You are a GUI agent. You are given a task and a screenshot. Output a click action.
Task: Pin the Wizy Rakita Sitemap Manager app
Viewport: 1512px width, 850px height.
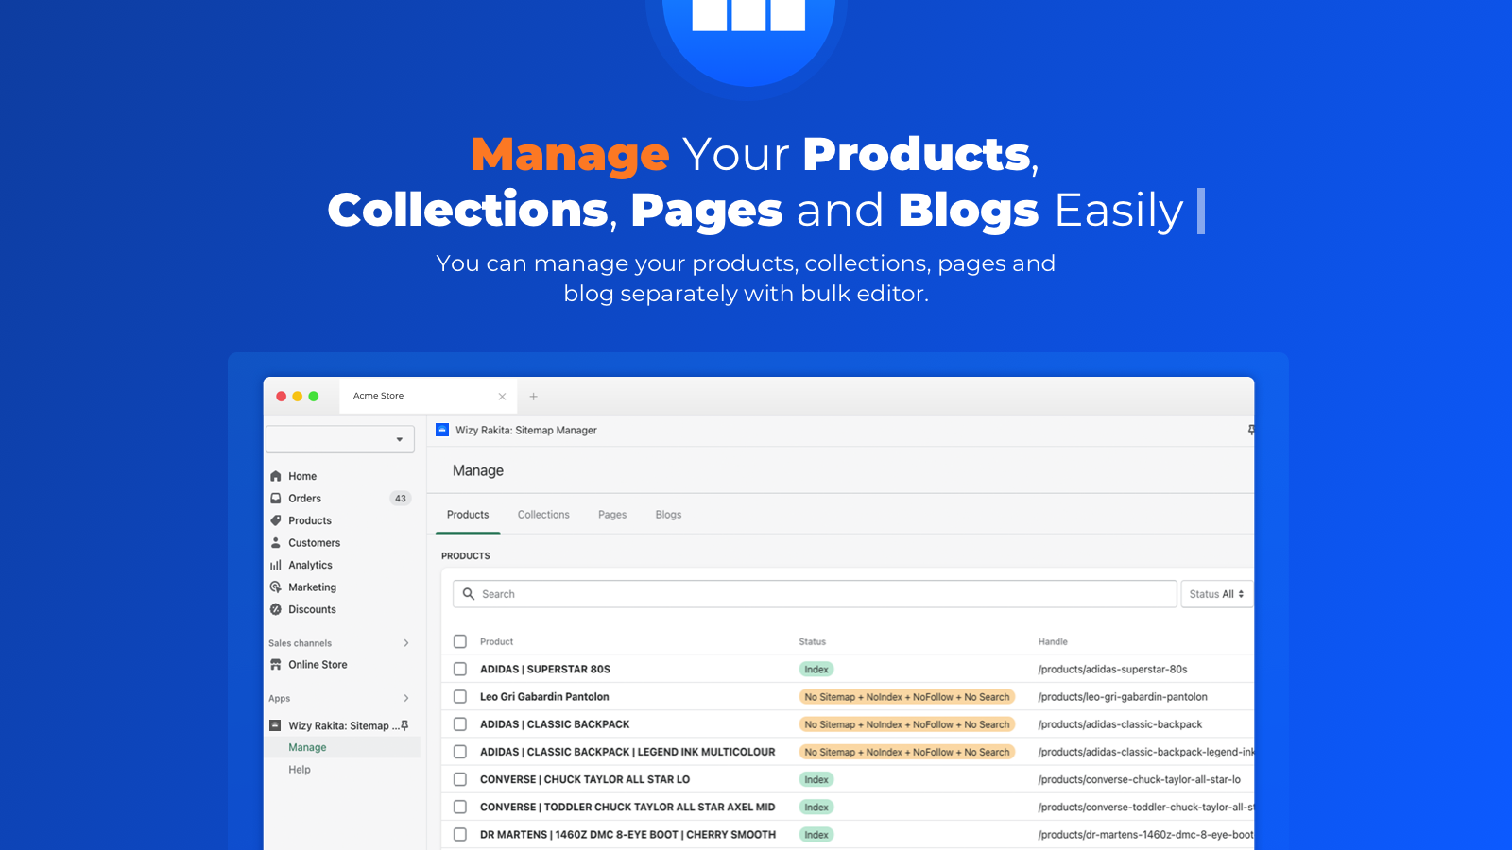[x=404, y=725]
